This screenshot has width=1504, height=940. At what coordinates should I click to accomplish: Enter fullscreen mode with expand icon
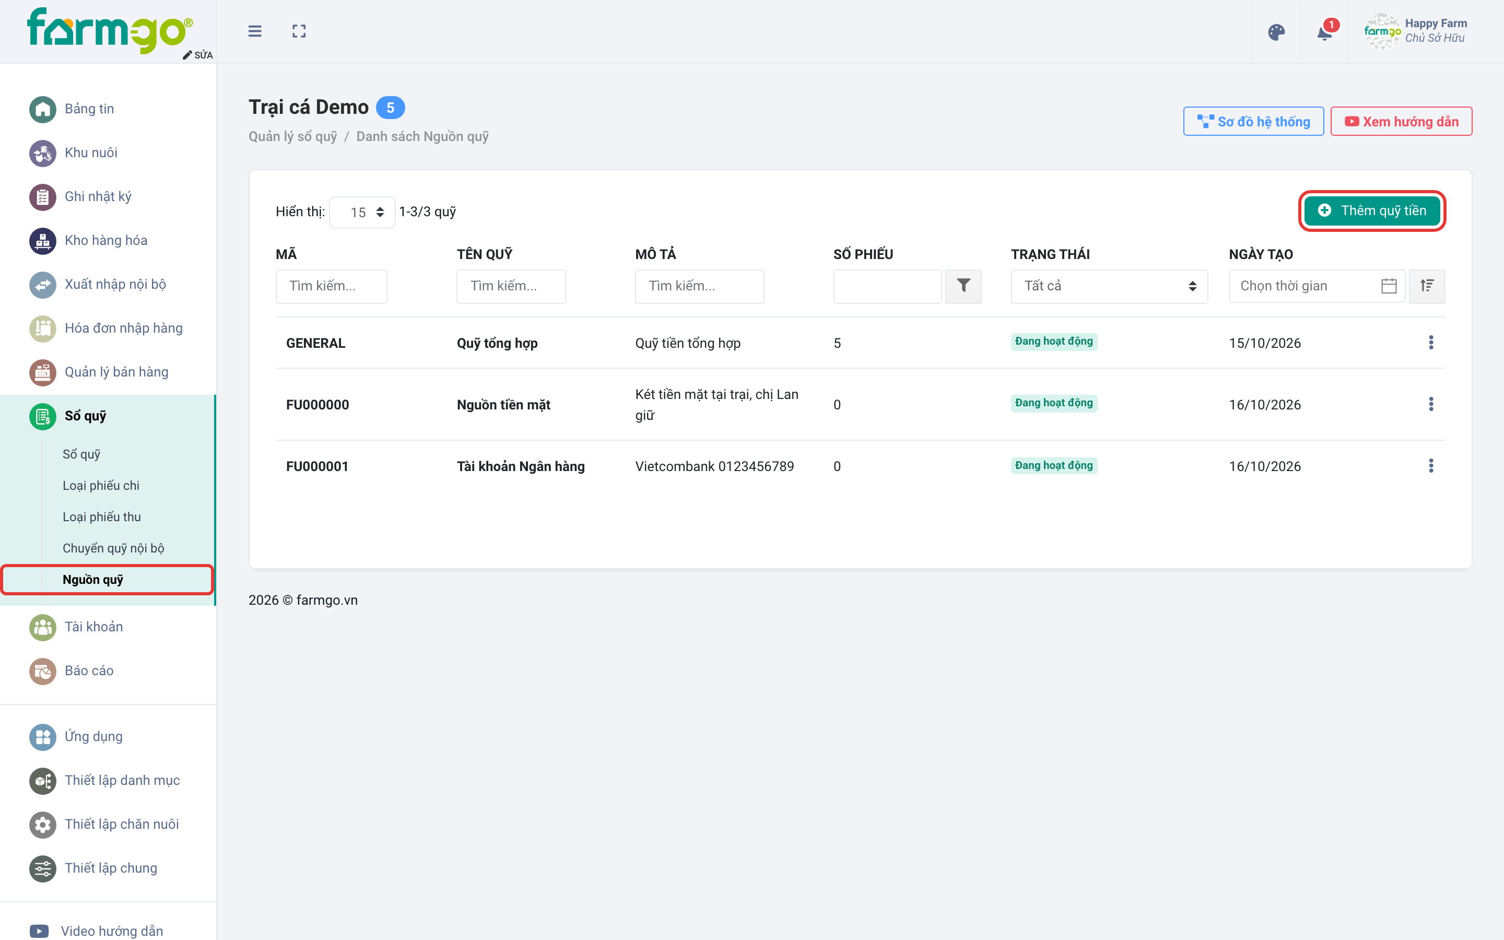pos(299,31)
